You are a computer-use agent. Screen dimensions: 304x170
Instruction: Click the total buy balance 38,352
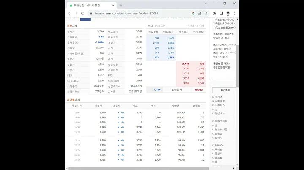198,90
